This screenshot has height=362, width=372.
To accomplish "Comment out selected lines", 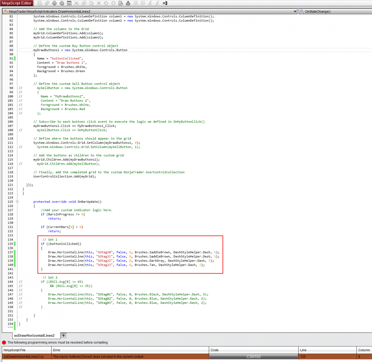I will pos(150,3).
